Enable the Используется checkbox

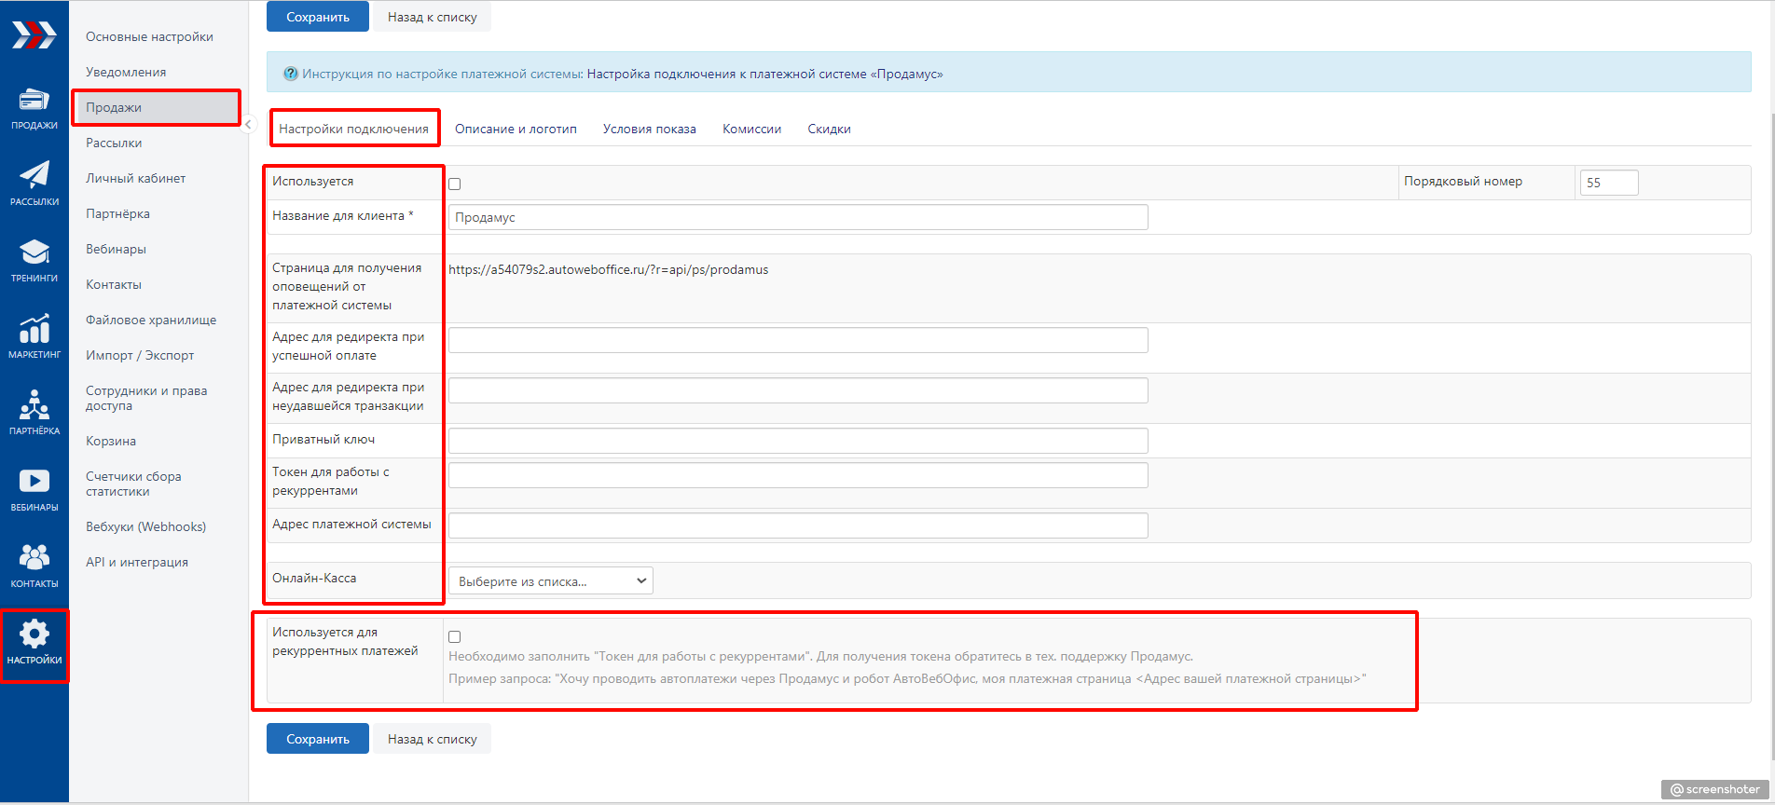(455, 184)
